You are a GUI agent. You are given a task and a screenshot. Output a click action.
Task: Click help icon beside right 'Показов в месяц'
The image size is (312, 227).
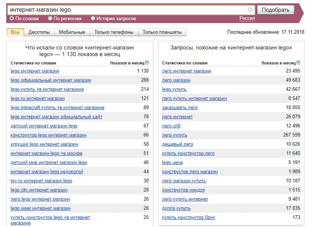click(x=298, y=63)
